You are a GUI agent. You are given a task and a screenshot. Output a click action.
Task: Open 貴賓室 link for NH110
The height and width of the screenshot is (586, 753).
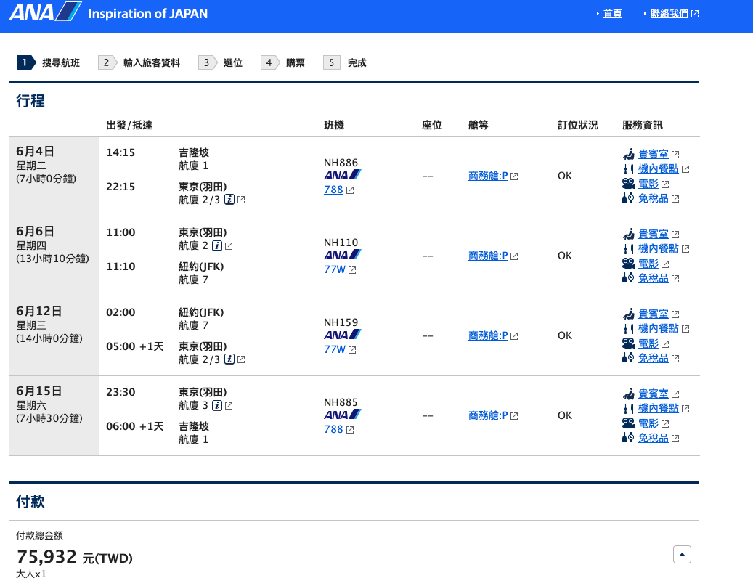tap(653, 234)
